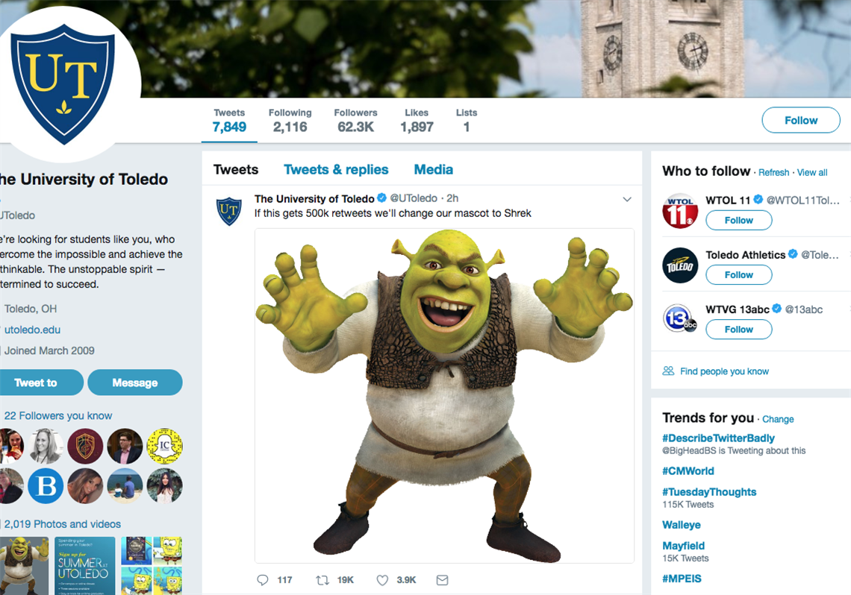This screenshot has height=595, width=851.
Task: Click the envelope direct message icon under the tweet
Action: click(x=443, y=580)
